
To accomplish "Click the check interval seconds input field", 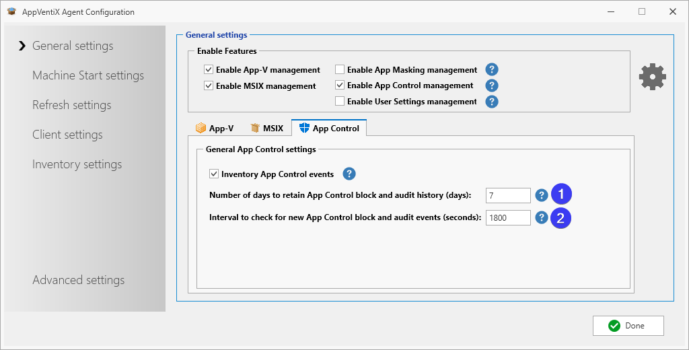I will point(507,217).
